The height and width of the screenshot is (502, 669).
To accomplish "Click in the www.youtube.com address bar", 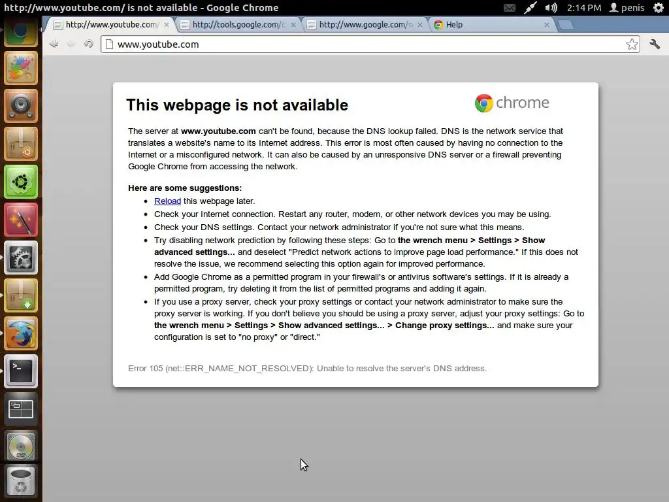I will [370, 44].
